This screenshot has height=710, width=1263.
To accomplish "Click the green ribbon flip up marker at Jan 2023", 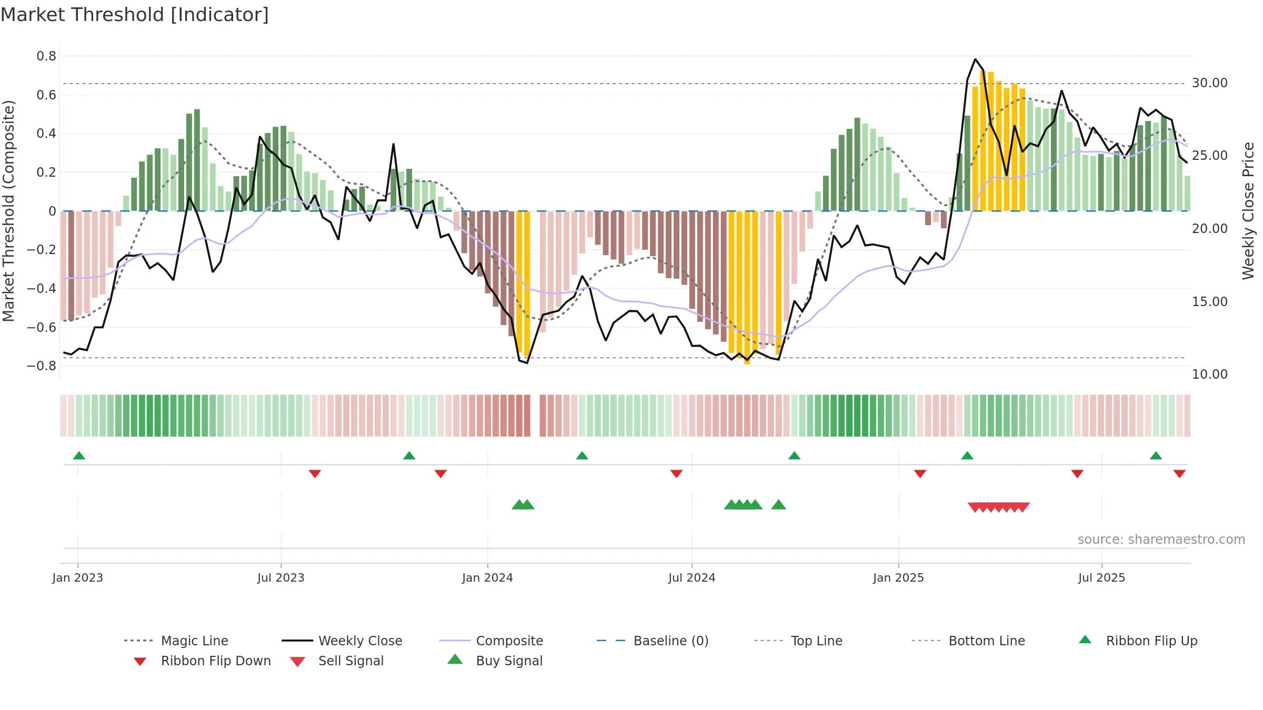I will coord(79,455).
